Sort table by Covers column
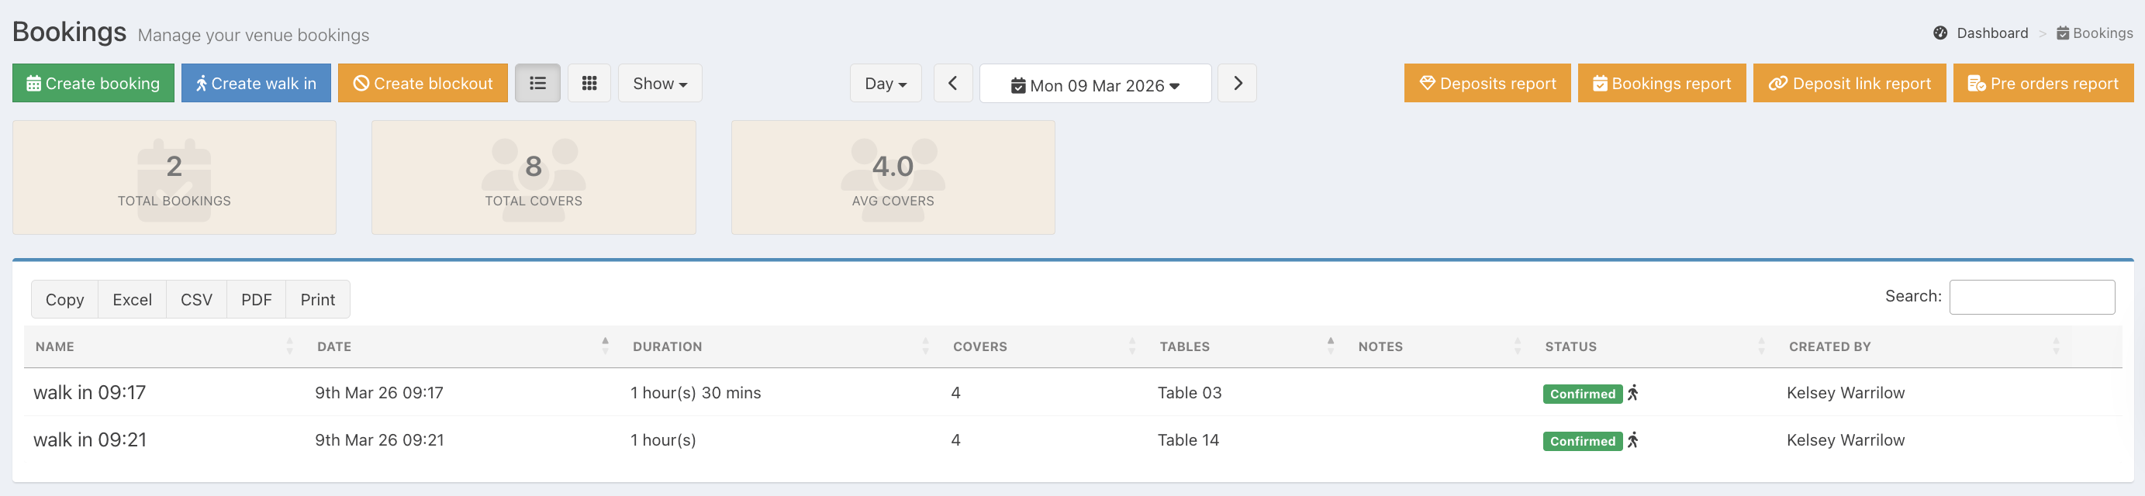This screenshot has width=2145, height=496. [979, 346]
